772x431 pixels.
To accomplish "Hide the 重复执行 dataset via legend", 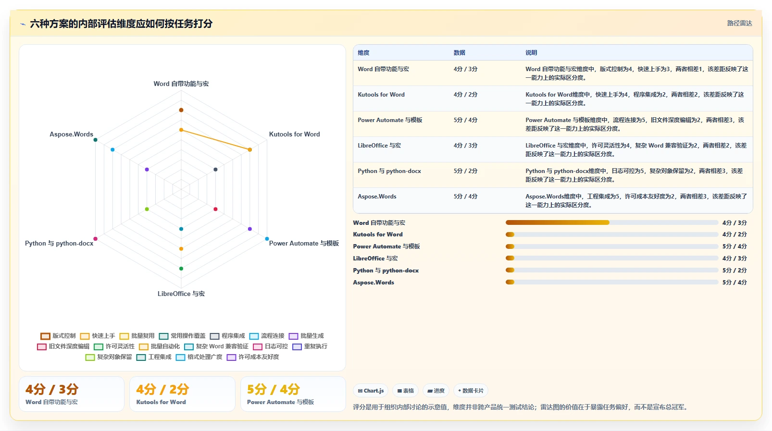I will tap(310, 346).
